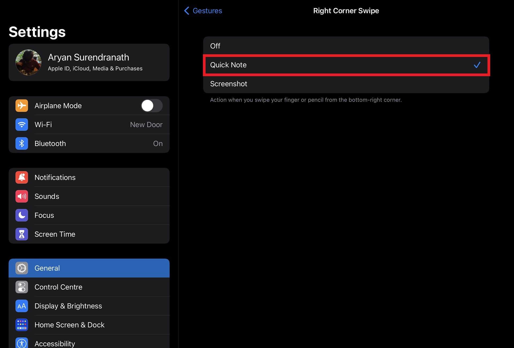Tap the Home Screen & Dock grid icon

coord(22,325)
